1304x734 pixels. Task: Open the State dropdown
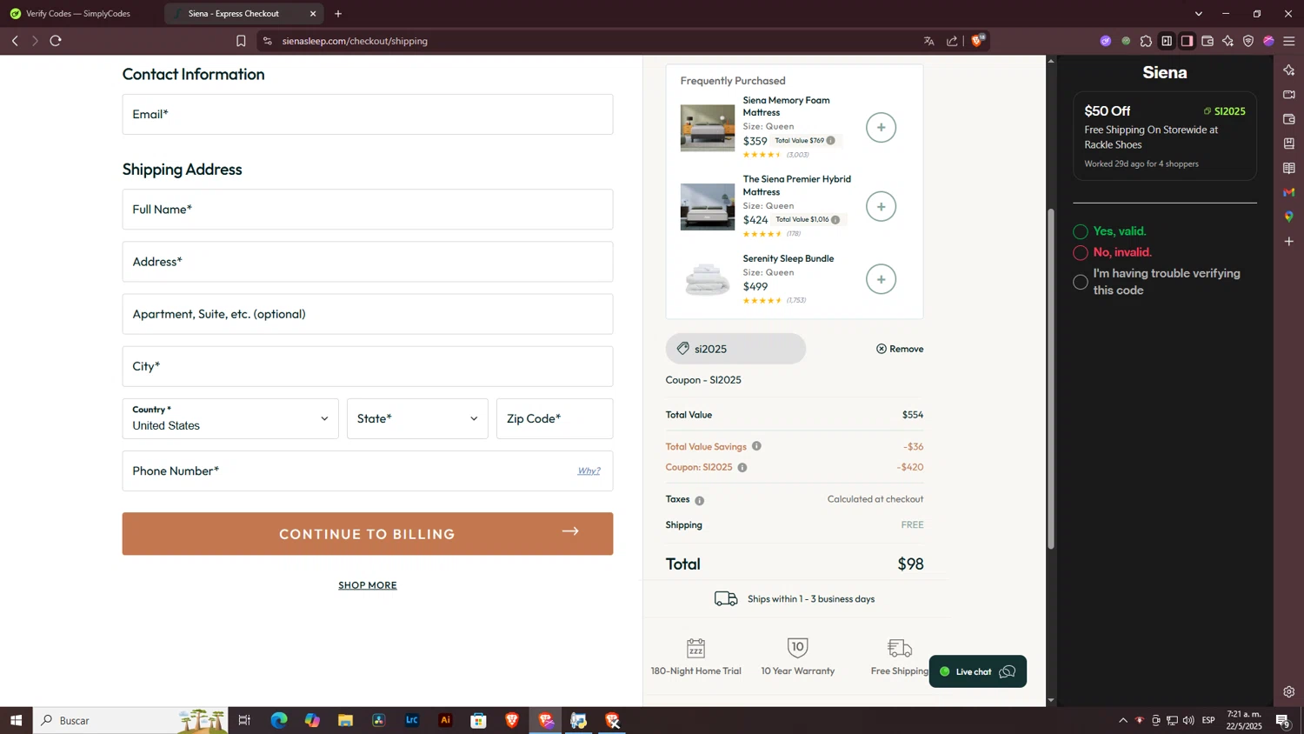coord(417,418)
